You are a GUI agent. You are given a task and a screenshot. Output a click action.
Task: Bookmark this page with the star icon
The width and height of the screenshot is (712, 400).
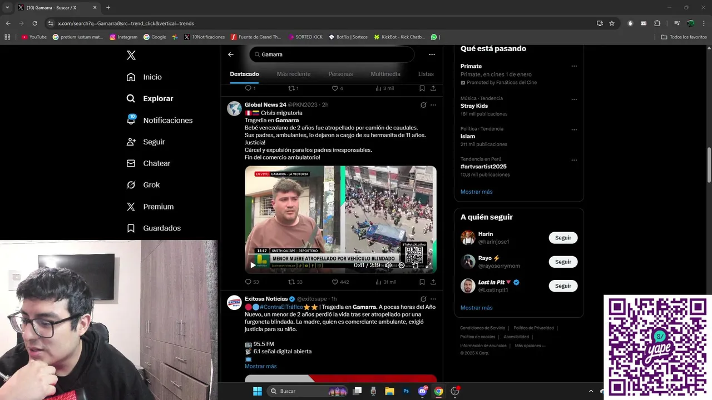pyautogui.click(x=612, y=23)
